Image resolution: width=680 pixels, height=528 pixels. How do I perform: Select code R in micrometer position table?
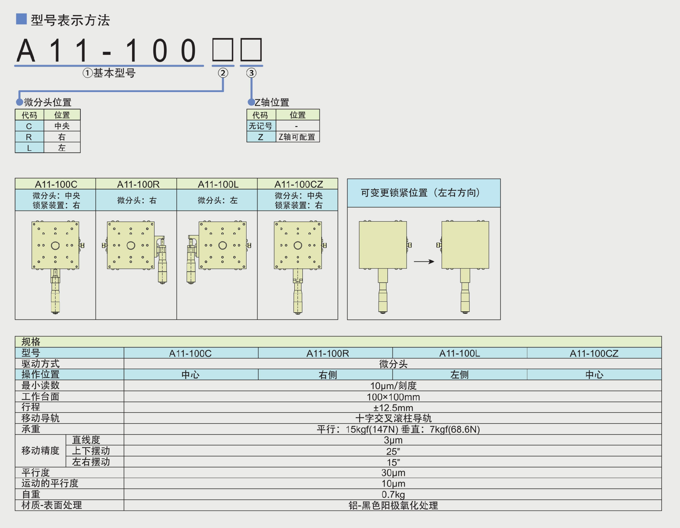pos(29,137)
